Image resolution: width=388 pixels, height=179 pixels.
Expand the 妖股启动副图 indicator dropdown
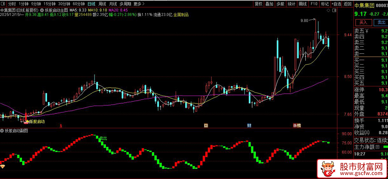pos(2,131)
